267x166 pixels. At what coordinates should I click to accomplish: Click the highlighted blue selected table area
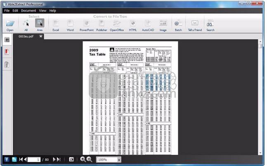pos(158,82)
